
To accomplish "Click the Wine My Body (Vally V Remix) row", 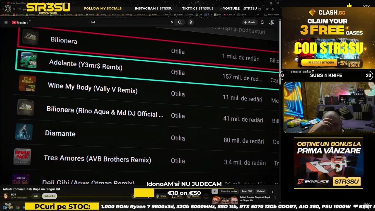I will click(146, 91).
